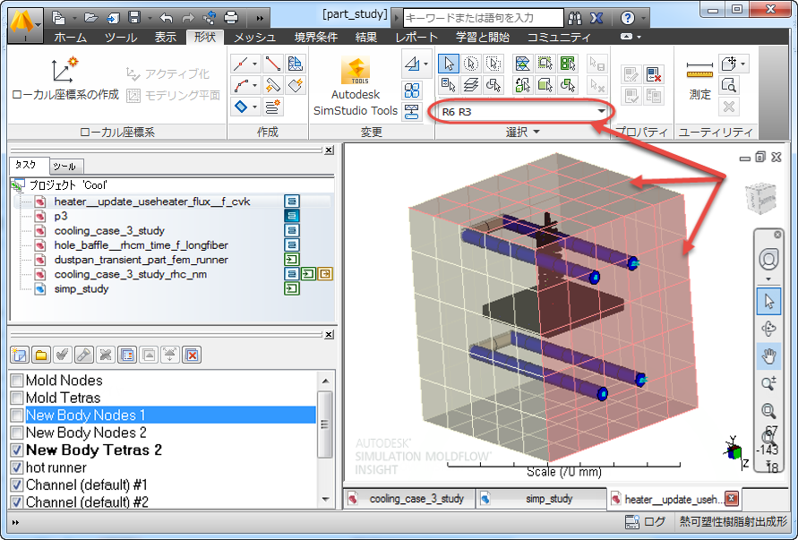The height and width of the screenshot is (540, 798).
Task: Uncheck Channel (default) #2 layer
Action: [x=17, y=501]
